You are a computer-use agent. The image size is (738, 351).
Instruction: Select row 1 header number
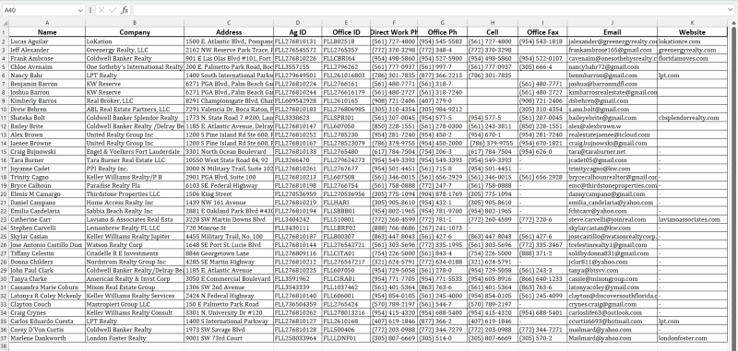click(x=5, y=32)
